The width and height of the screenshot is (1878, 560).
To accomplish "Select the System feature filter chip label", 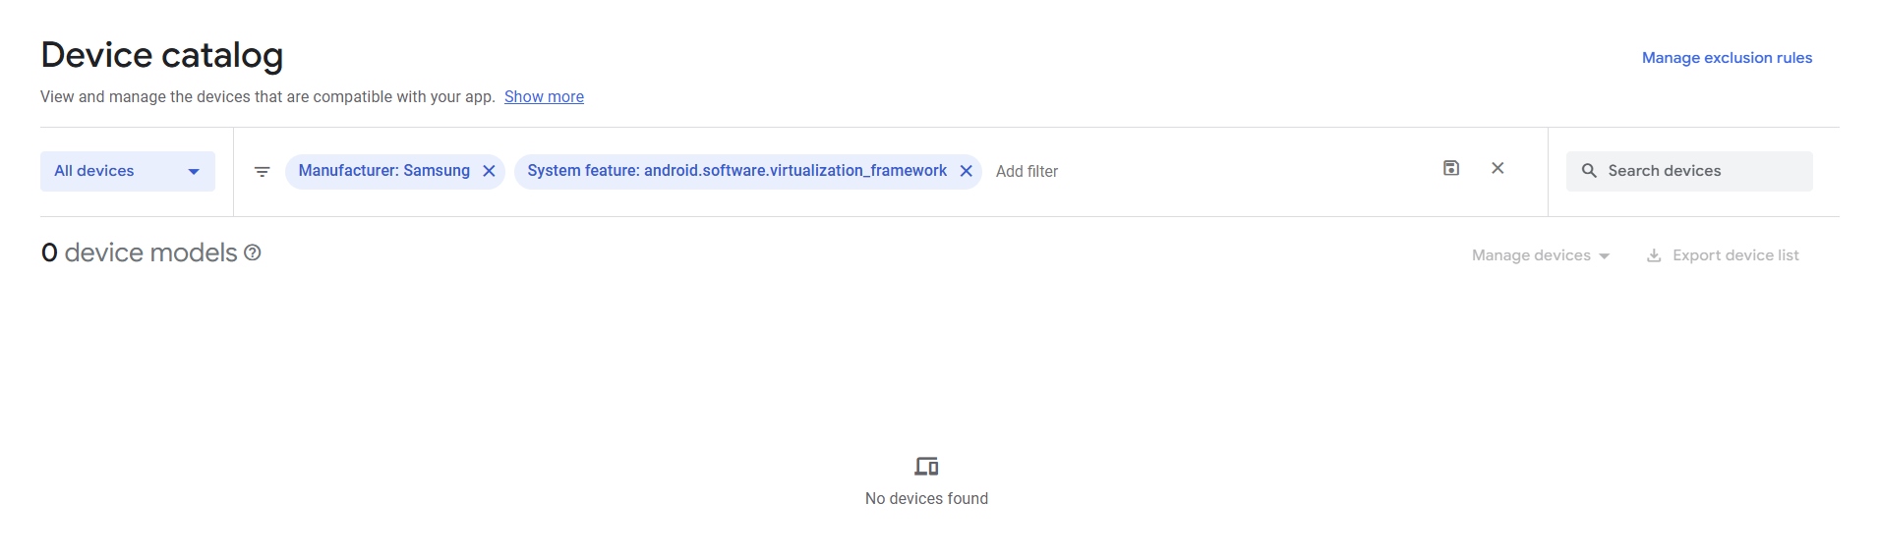I will 736,171.
